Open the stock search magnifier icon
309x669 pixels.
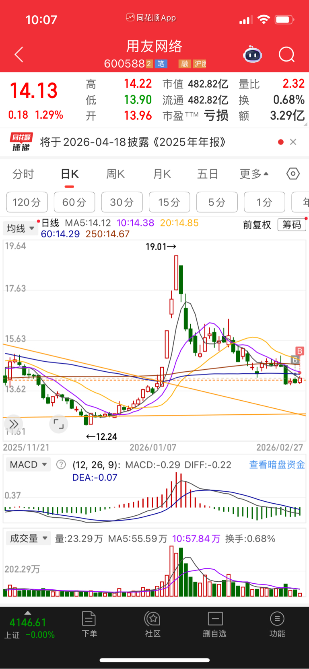point(286,54)
